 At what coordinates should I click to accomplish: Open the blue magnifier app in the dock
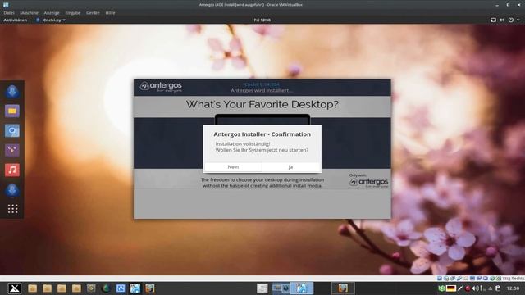(12, 131)
